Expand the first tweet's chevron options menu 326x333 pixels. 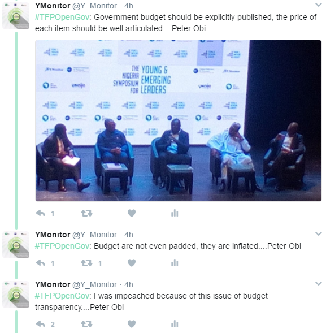pos(319,5)
